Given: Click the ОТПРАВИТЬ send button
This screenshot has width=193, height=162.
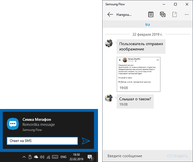Looking at the screenshot, I should coord(177,156).
